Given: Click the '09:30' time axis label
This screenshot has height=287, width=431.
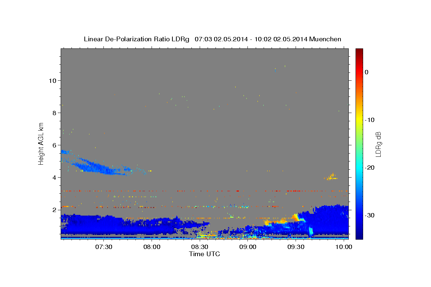Looking at the screenshot, I should (x=296, y=248).
